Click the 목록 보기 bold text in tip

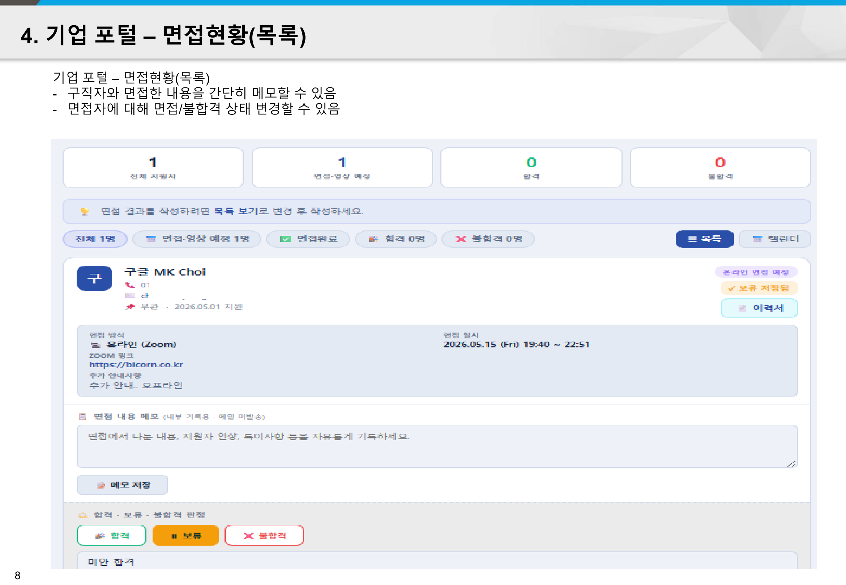point(236,211)
